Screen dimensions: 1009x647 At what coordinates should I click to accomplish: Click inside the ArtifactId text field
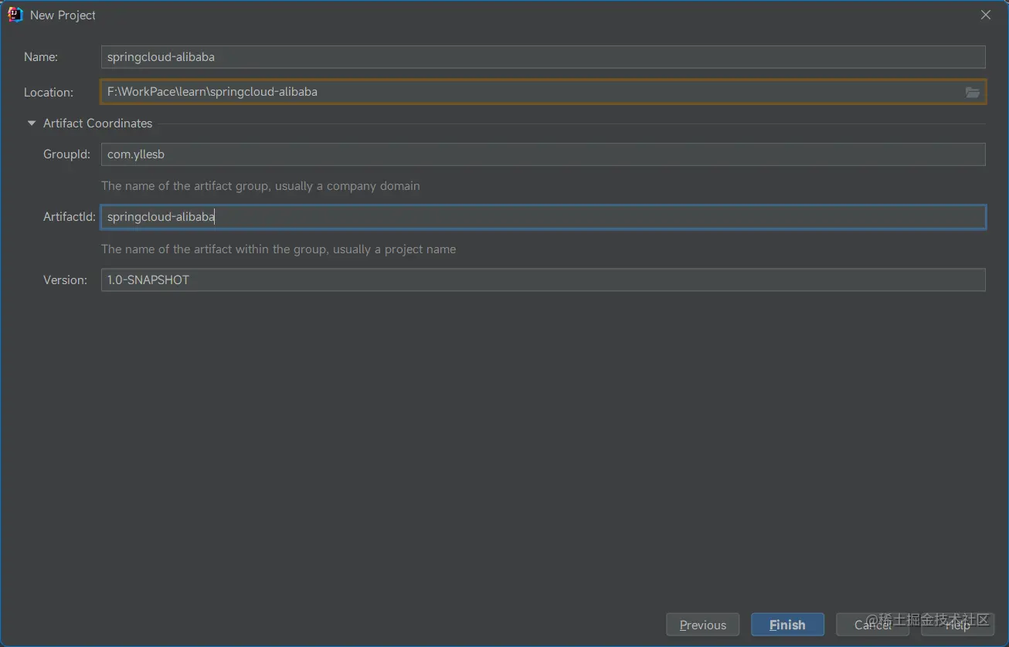[543, 217]
